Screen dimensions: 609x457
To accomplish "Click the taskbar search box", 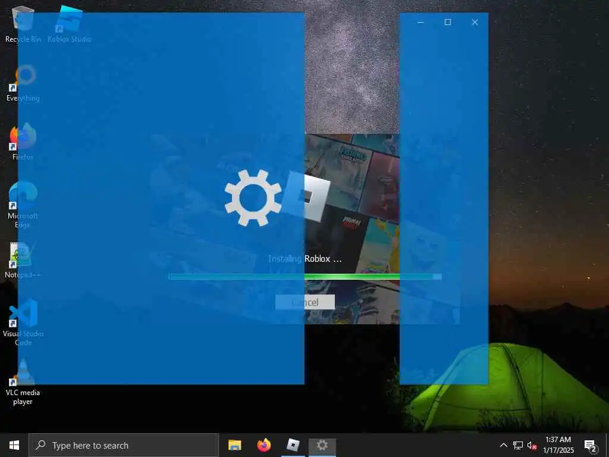I will [x=124, y=445].
